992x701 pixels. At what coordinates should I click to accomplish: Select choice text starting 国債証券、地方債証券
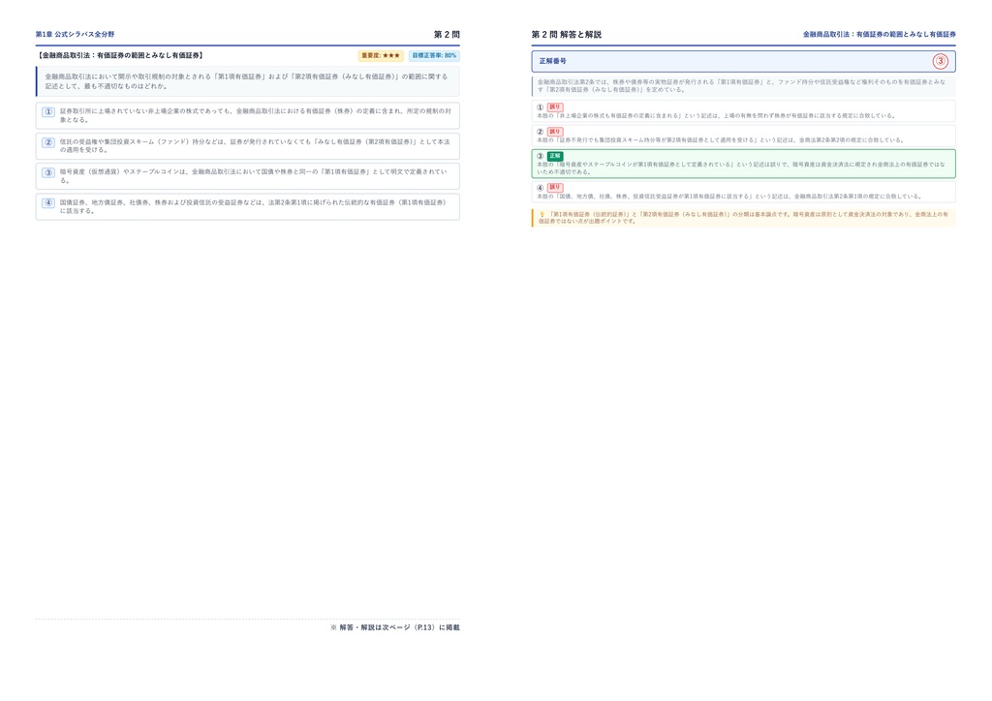253,206
